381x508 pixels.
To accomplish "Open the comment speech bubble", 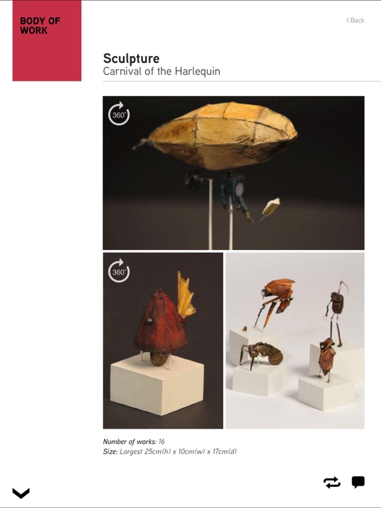I will pyautogui.click(x=358, y=482).
